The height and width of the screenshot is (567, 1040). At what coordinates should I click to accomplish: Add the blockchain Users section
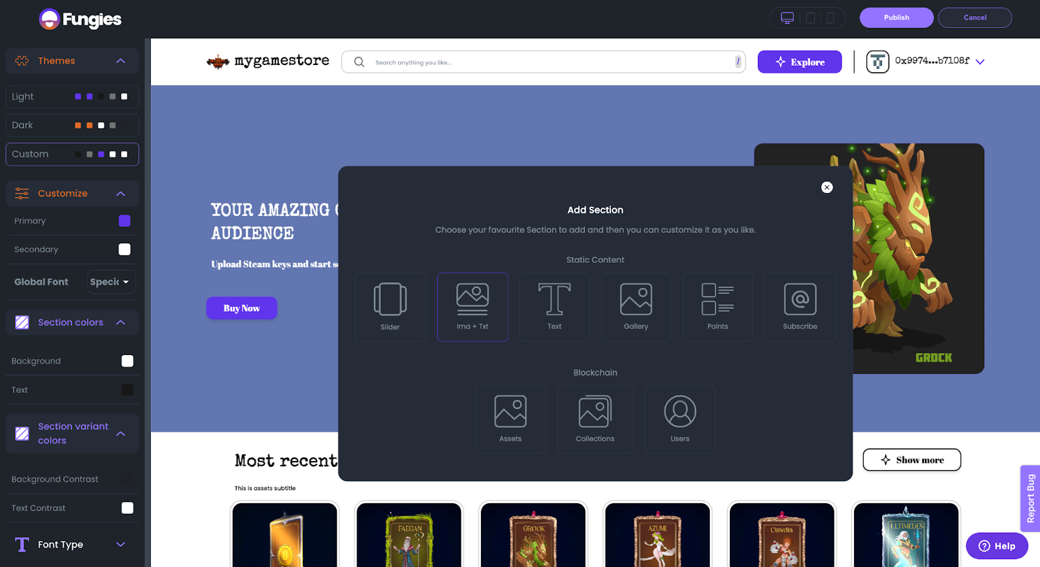point(680,419)
